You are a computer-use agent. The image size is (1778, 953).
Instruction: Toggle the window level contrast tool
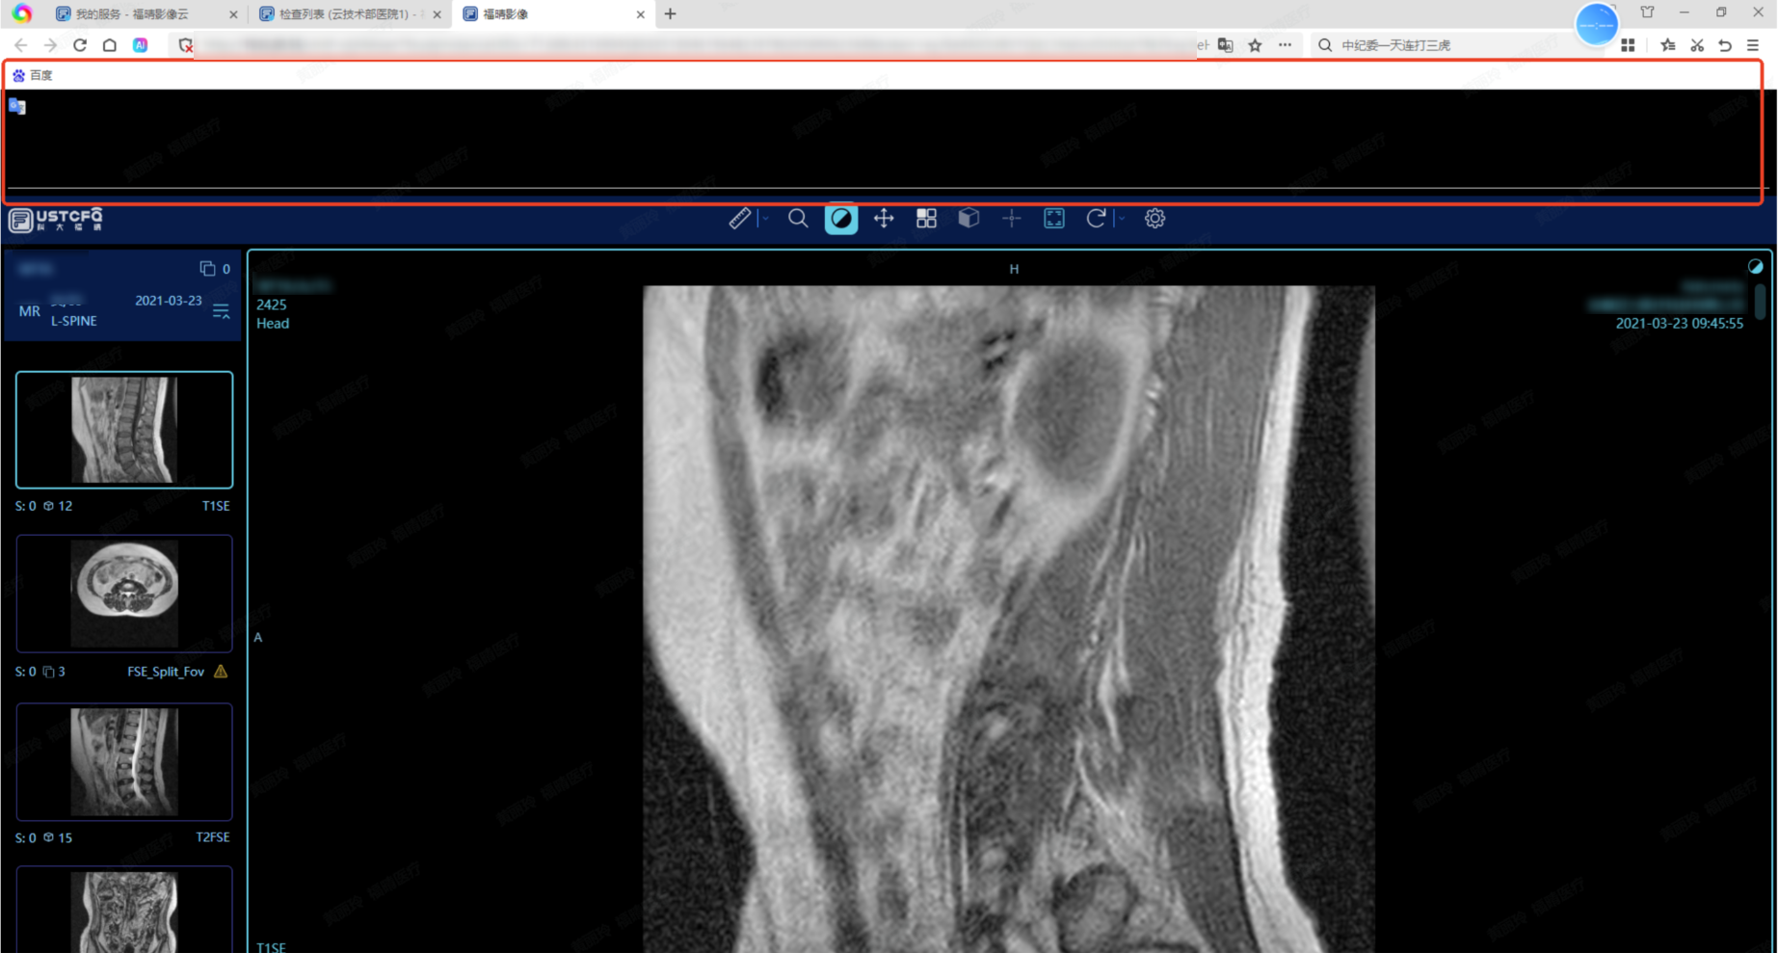click(x=840, y=219)
